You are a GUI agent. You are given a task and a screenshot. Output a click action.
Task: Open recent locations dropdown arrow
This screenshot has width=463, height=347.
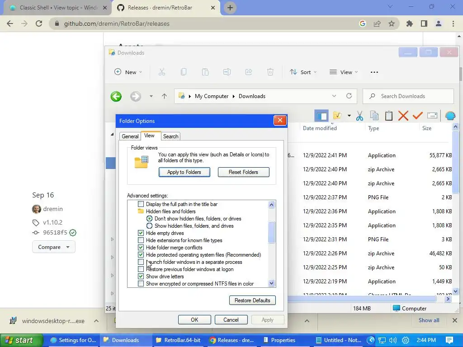(x=151, y=96)
